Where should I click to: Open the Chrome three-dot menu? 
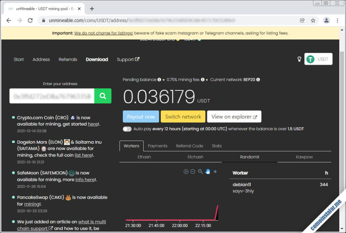337,21
